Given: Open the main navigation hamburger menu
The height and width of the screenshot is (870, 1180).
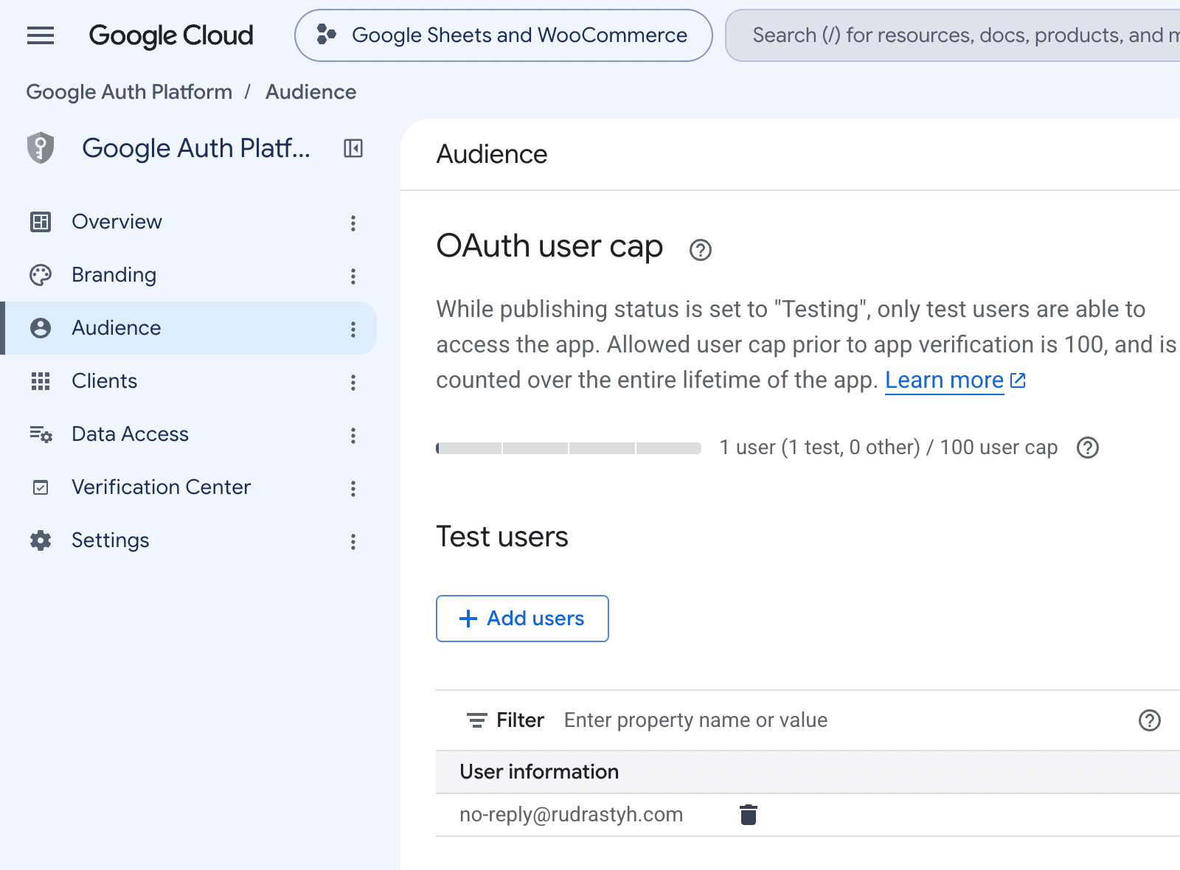Looking at the screenshot, I should 41,35.
